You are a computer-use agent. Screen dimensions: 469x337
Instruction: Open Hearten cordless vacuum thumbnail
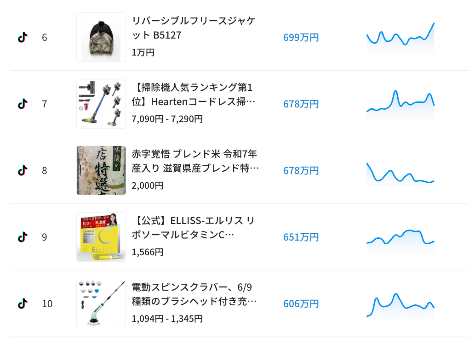tap(101, 104)
